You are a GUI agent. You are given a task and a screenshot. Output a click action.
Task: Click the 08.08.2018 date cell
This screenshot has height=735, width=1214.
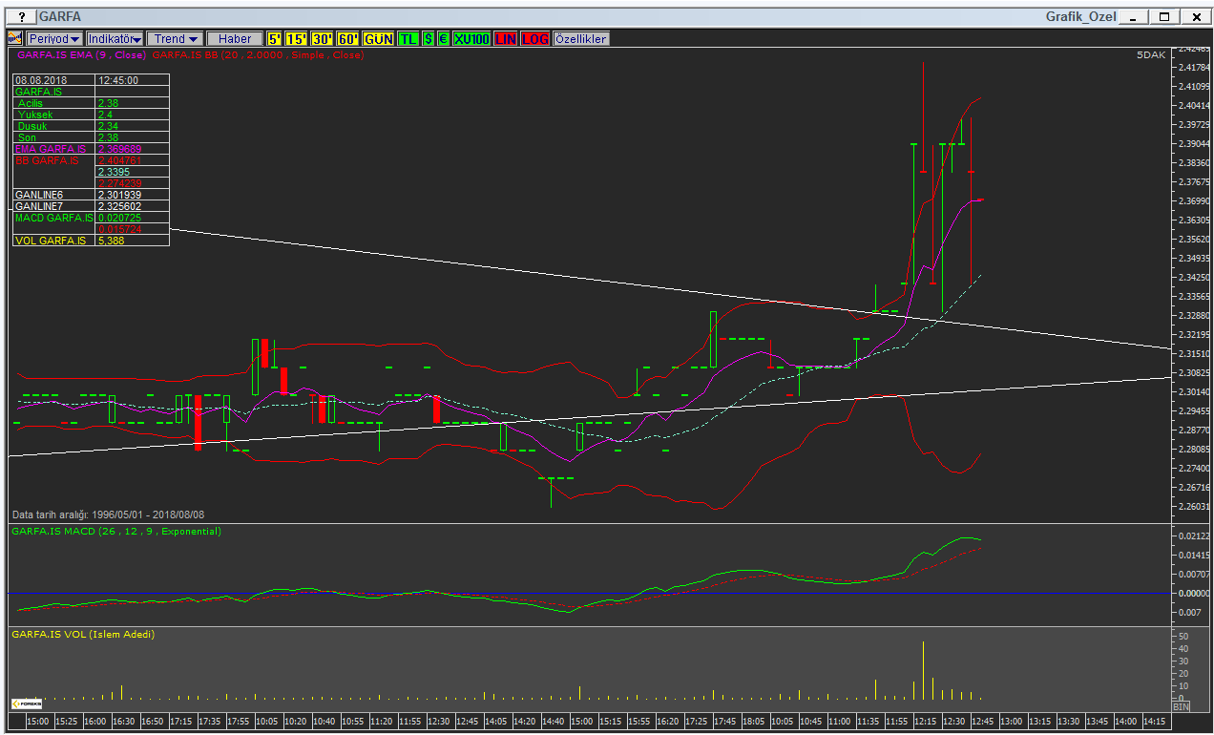click(54, 80)
